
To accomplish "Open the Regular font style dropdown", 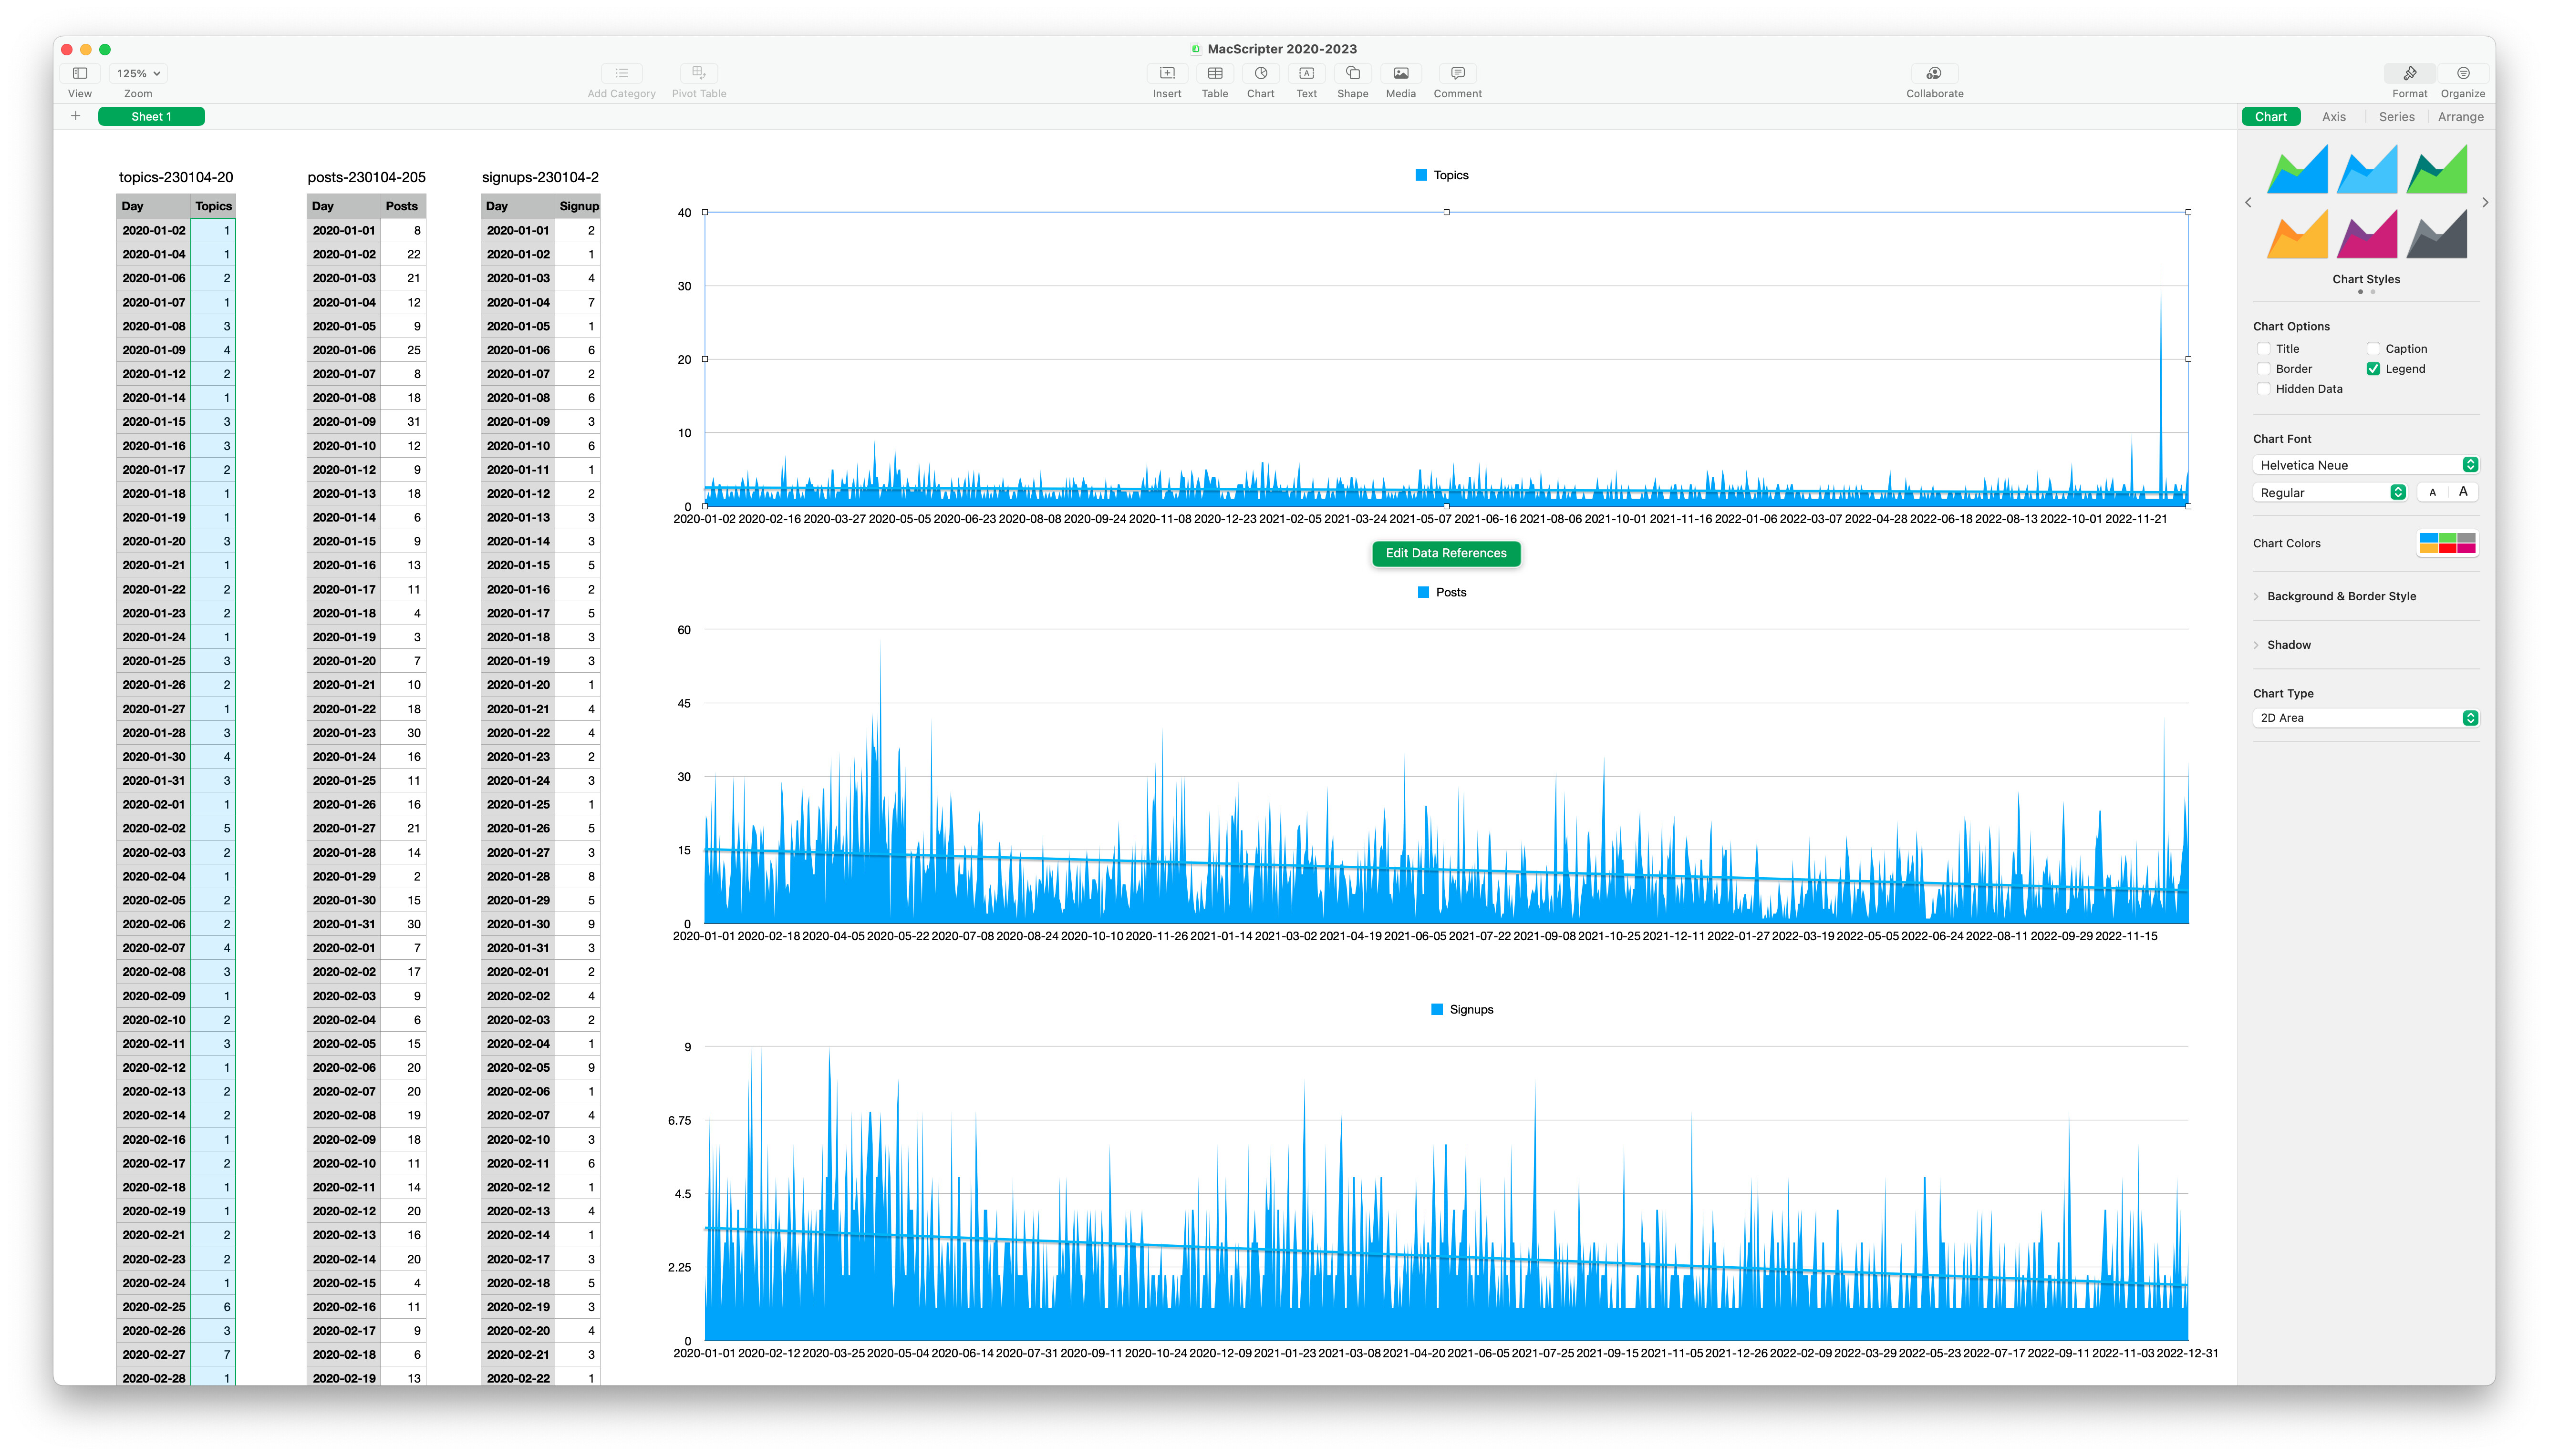I will pos(2329,492).
